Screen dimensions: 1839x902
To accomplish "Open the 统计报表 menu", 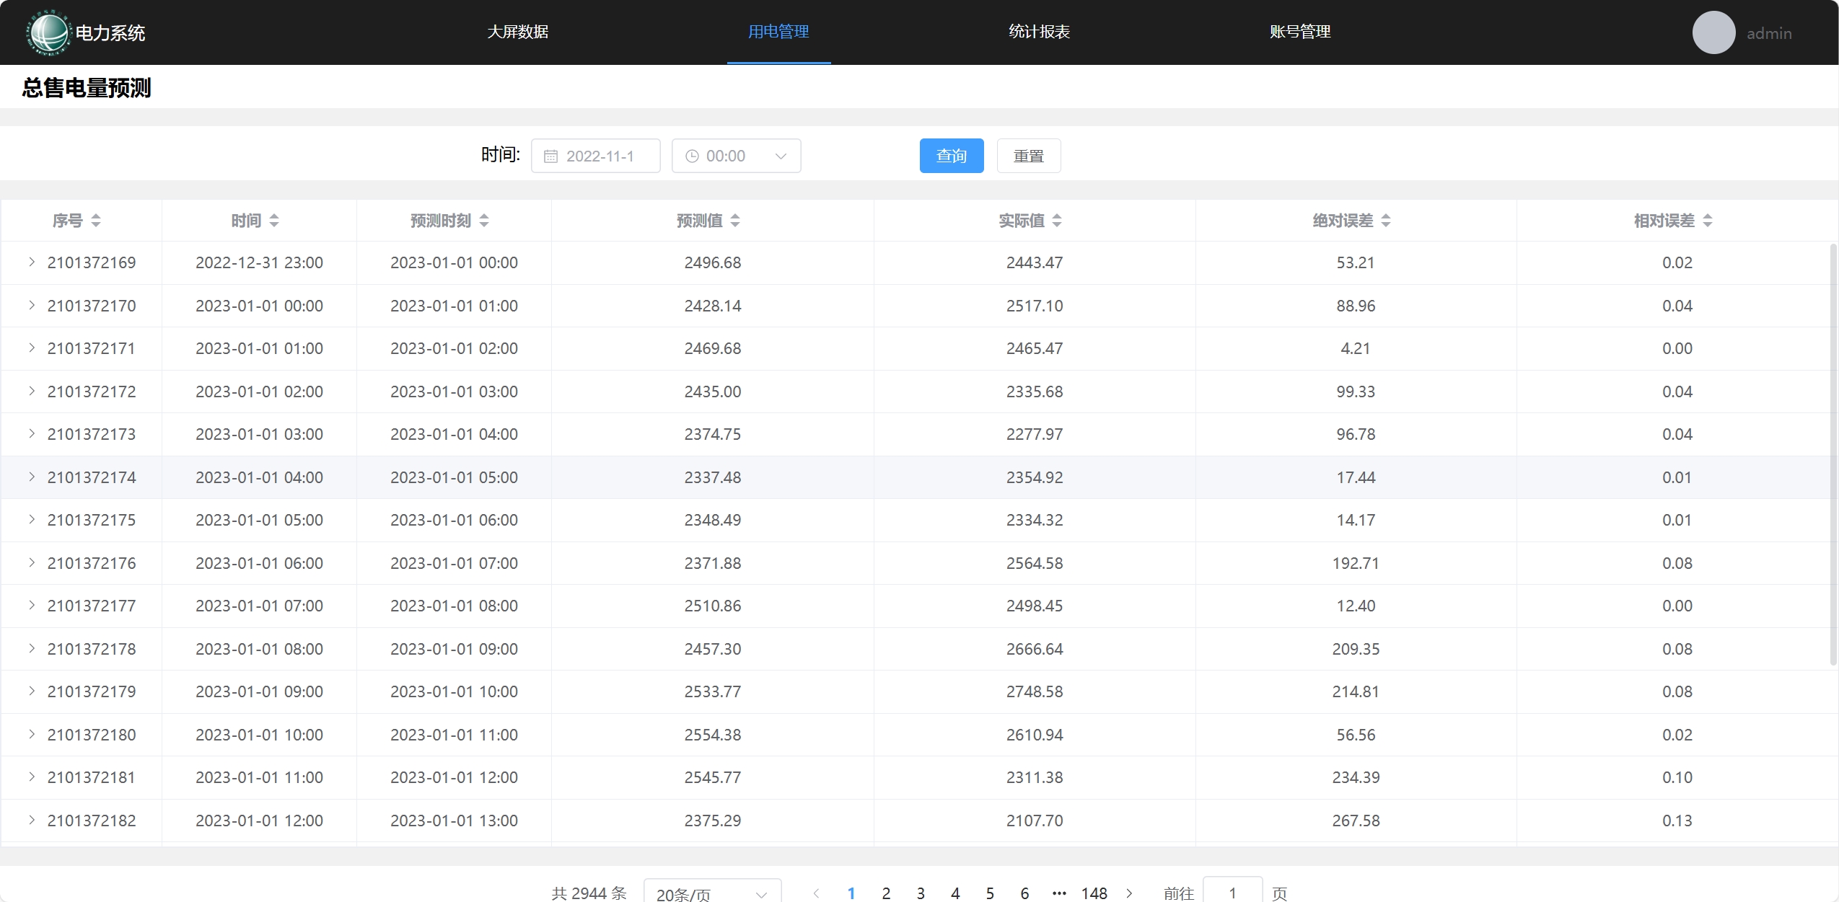I will (1039, 32).
